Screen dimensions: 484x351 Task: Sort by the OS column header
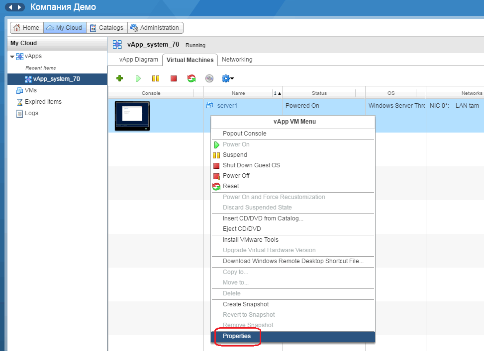tap(391, 93)
